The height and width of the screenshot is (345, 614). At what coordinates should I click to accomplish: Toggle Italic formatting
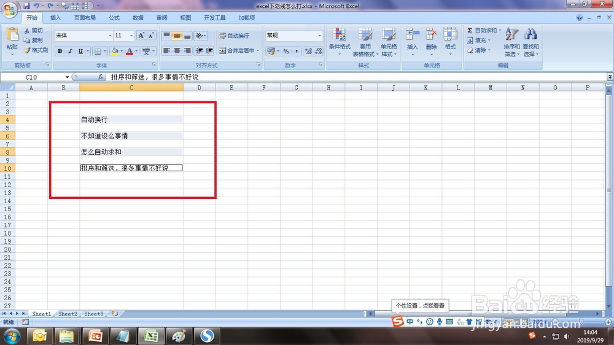[70, 51]
